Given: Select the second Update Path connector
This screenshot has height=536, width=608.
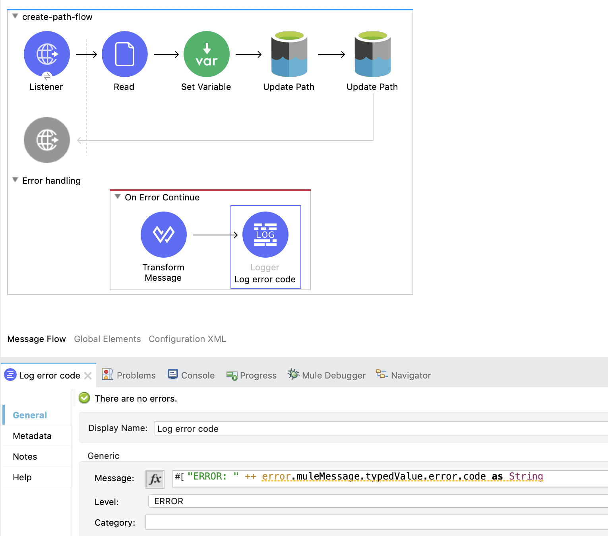Looking at the screenshot, I should coord(372,54).
